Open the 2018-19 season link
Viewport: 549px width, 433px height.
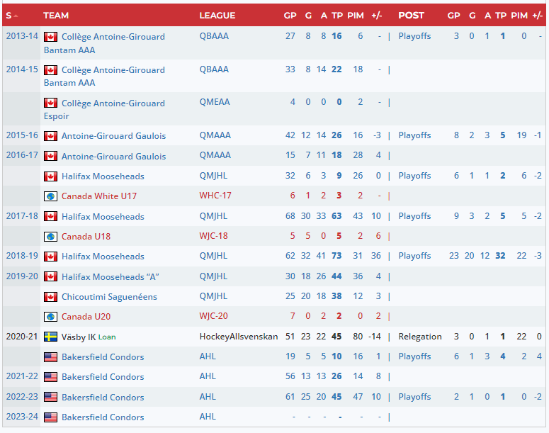pyautogui.click(x=21, y=257)
